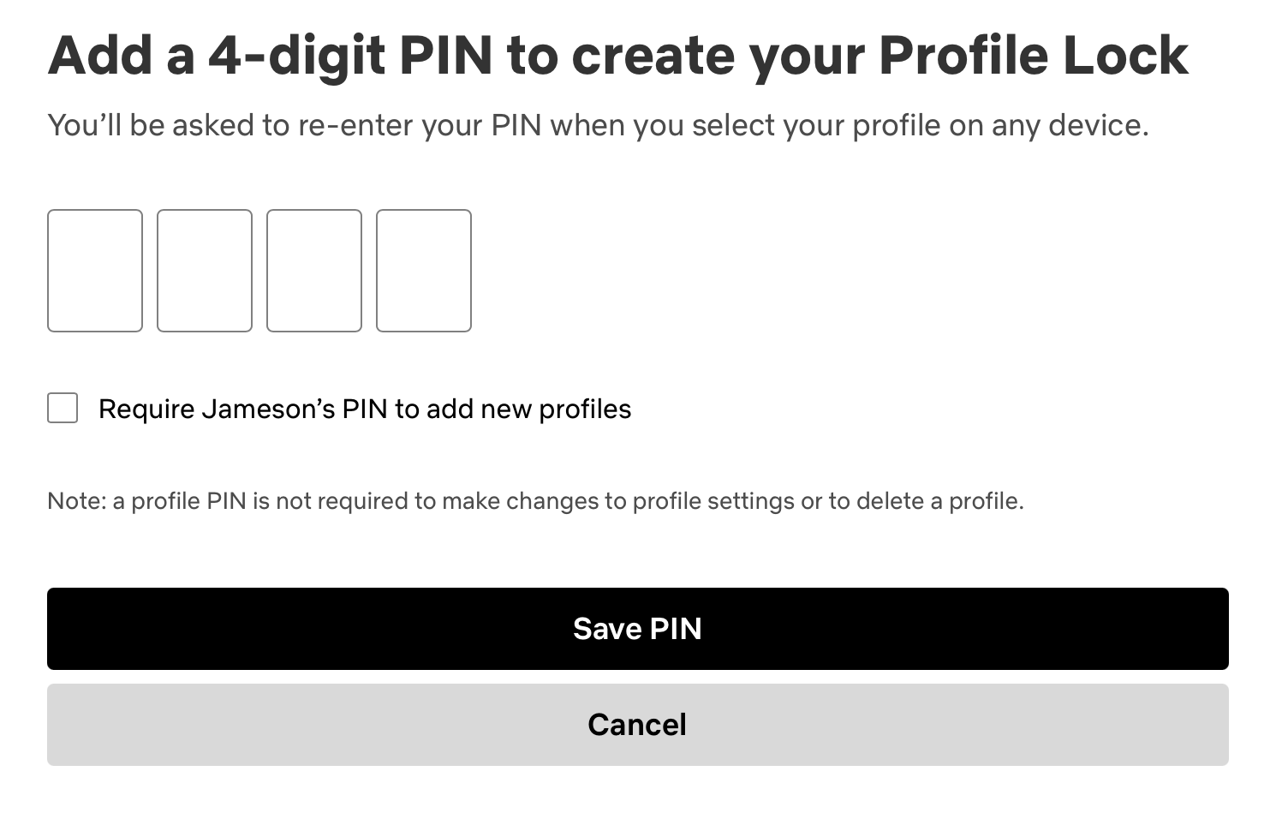Click the page heading about Profile Lock
This screenshot has height=819, width=1276.
[x=618, y=55]
